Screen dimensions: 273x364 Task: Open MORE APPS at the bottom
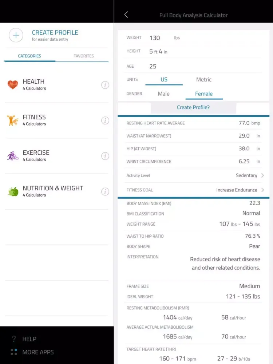point(38,352)
